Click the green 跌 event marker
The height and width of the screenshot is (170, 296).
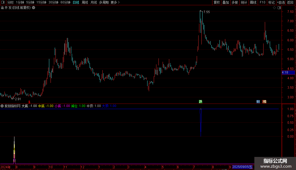click(x=201, y=101)
